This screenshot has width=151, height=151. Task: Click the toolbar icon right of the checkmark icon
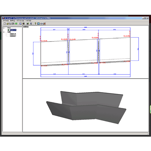coord(31,23)
